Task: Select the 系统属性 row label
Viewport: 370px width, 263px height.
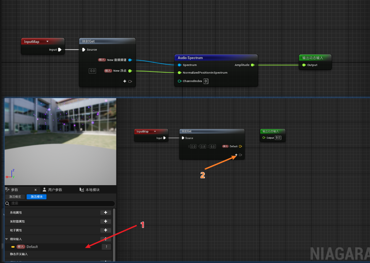Action: (x=16, y=213)
